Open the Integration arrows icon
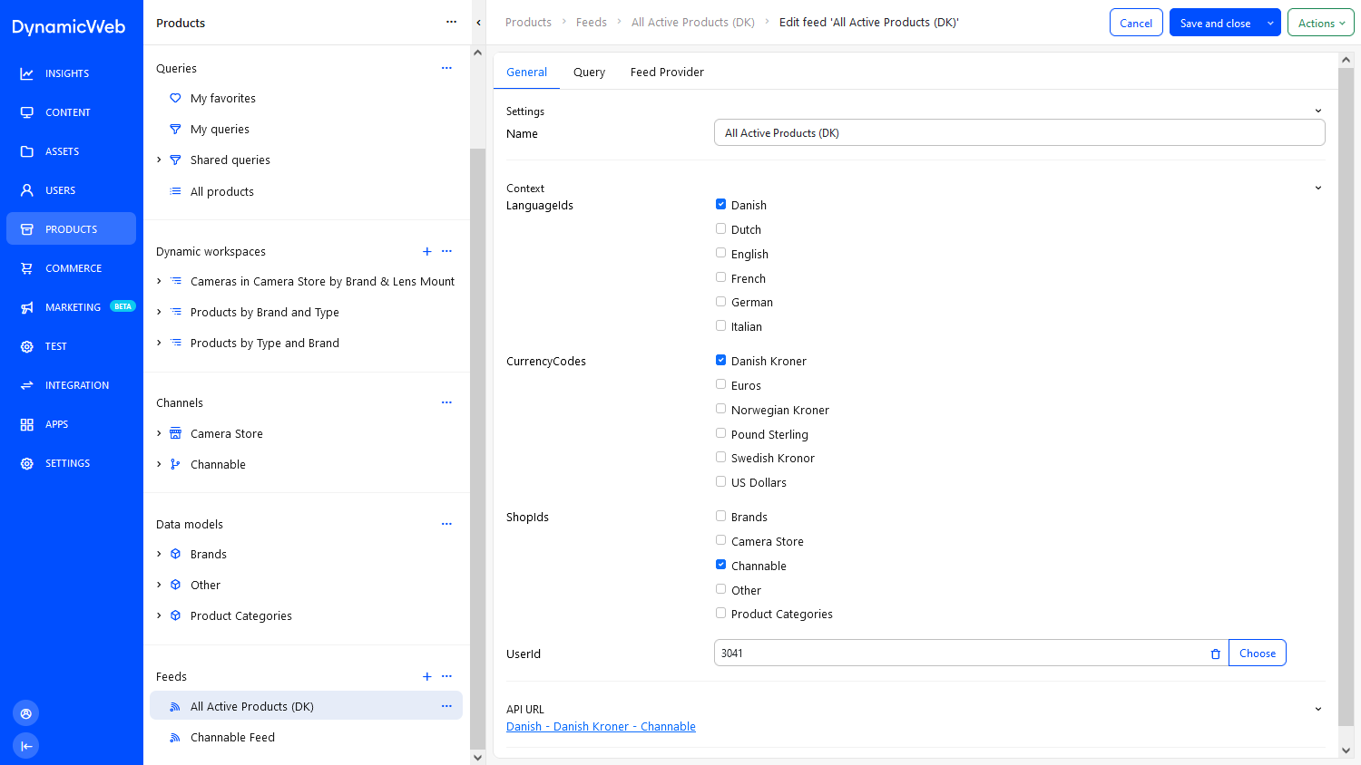The image size is (1361, 765). click(27, 385)
